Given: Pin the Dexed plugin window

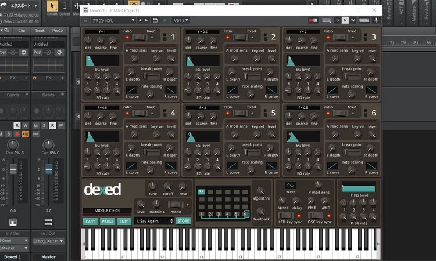Looking at the screenshot, I should point(376,20).
